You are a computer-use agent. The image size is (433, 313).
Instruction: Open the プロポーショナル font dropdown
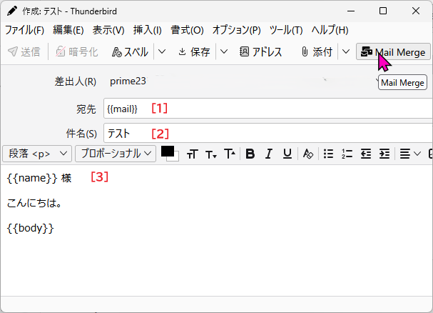pos(116,154)
